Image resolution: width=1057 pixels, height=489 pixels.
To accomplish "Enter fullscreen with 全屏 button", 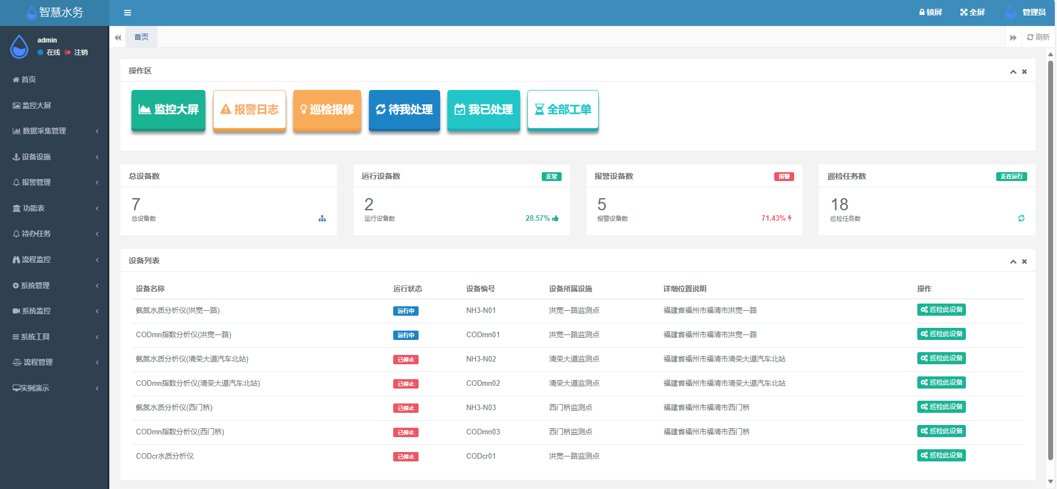I will [x=973, y=12].
